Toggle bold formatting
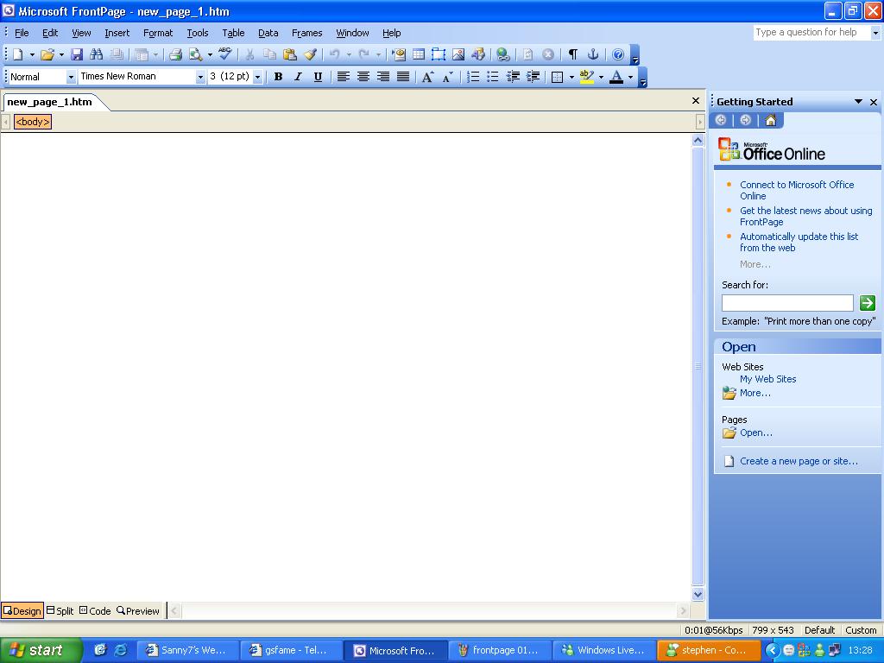The image size is (884, 663). coord(278,76)
